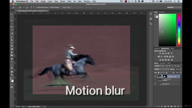192x108 pixels.
Task: Select the Gradient tool
Action: click(12, 49)
